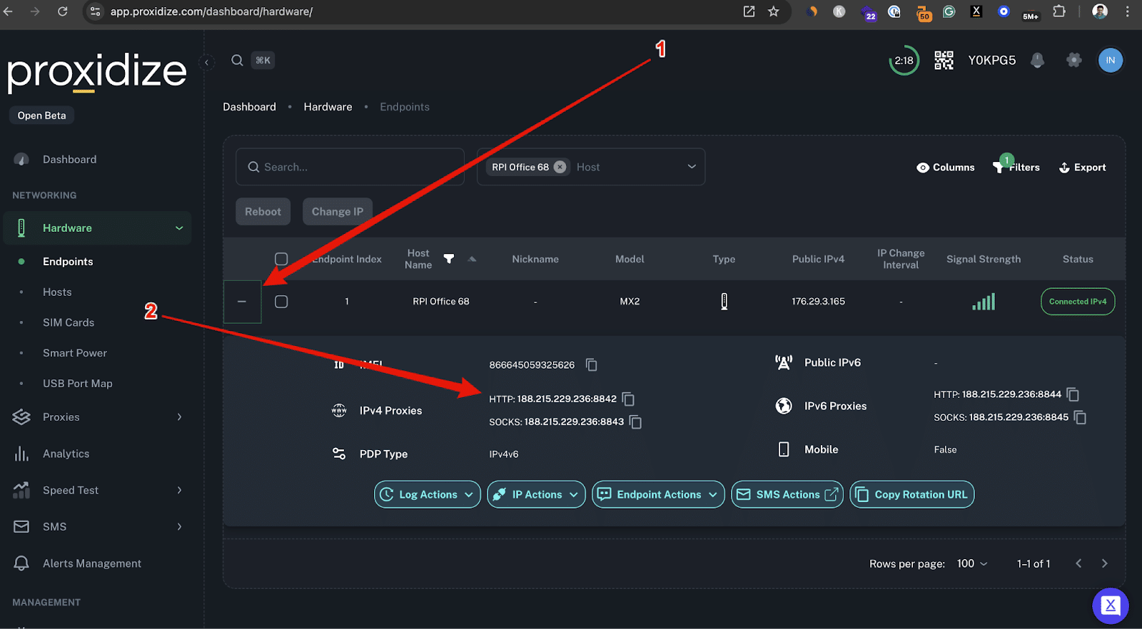The height and width of the screenshot is (629, 1142).
Task: Open the QR code icon
Action: click(944, 61)
